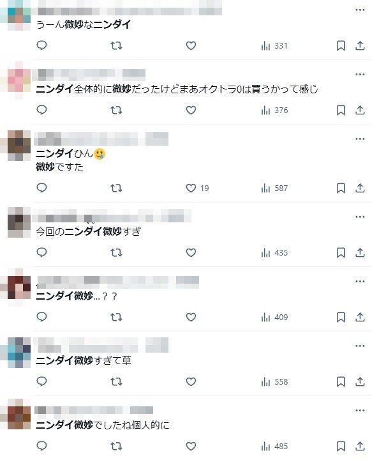372x460 pixels.
Task: Bookmark the post with 485 views
Action: 341,446
